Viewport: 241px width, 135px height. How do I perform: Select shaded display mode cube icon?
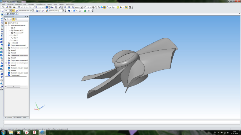tap(102, 7)
